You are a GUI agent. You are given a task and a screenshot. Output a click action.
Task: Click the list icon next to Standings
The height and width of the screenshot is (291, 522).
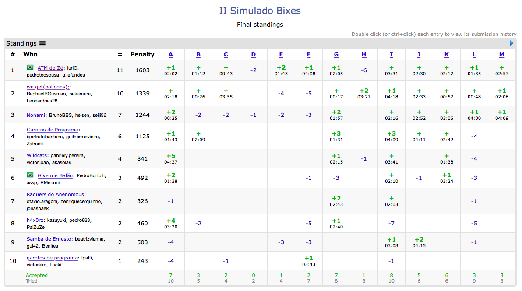pyautogui.click(x=42, y=44)
